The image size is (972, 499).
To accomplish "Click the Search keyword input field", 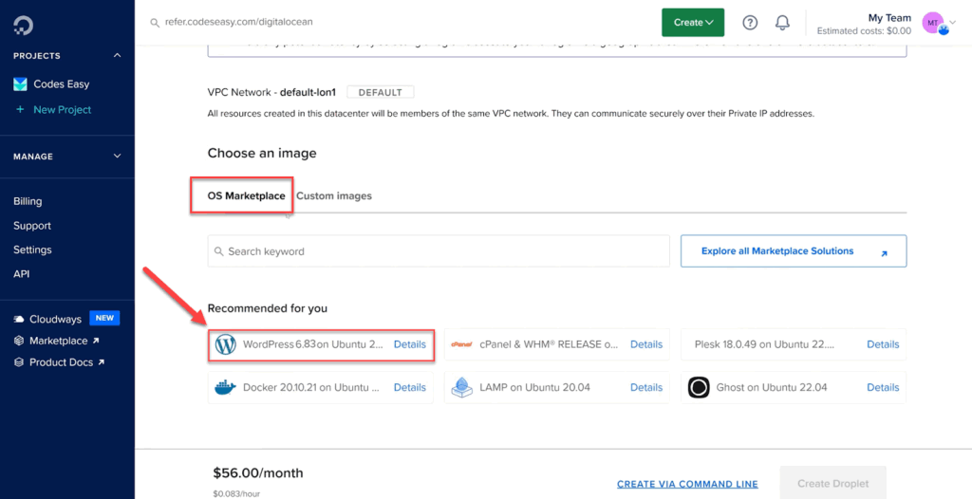I will pos(439,251).
